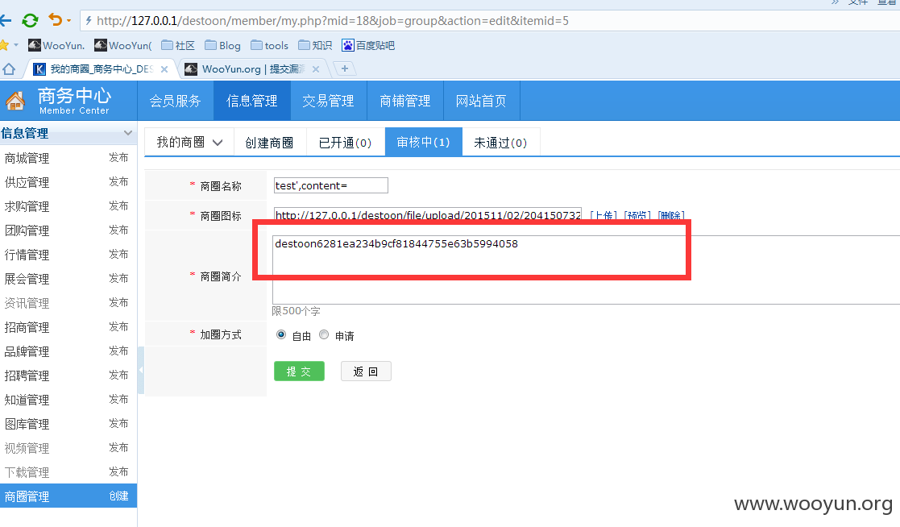Click the 商圈名称 input field
The width and height of the screenshot is (900, 527).
click(330, 185)
